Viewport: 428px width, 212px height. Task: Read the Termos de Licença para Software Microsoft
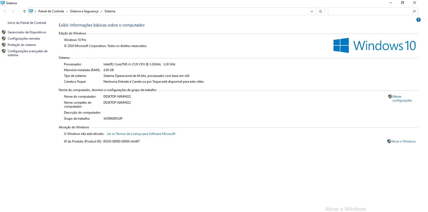pos(141,134)
